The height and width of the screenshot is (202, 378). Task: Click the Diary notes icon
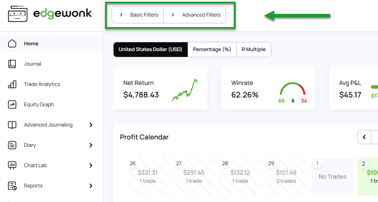[x=12, y=145]
